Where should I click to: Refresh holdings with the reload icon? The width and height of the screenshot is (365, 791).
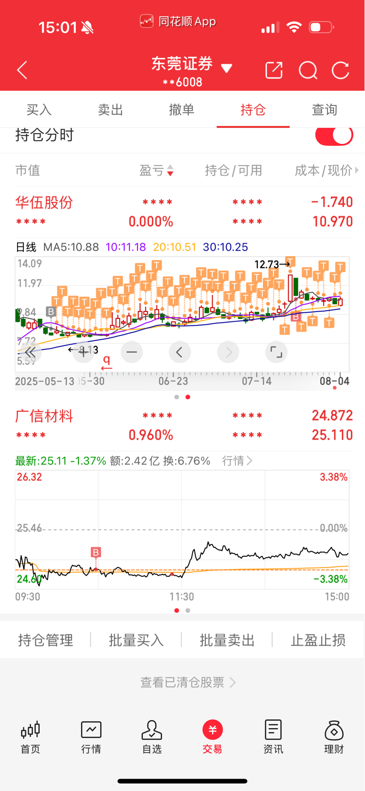pos(340,70)
